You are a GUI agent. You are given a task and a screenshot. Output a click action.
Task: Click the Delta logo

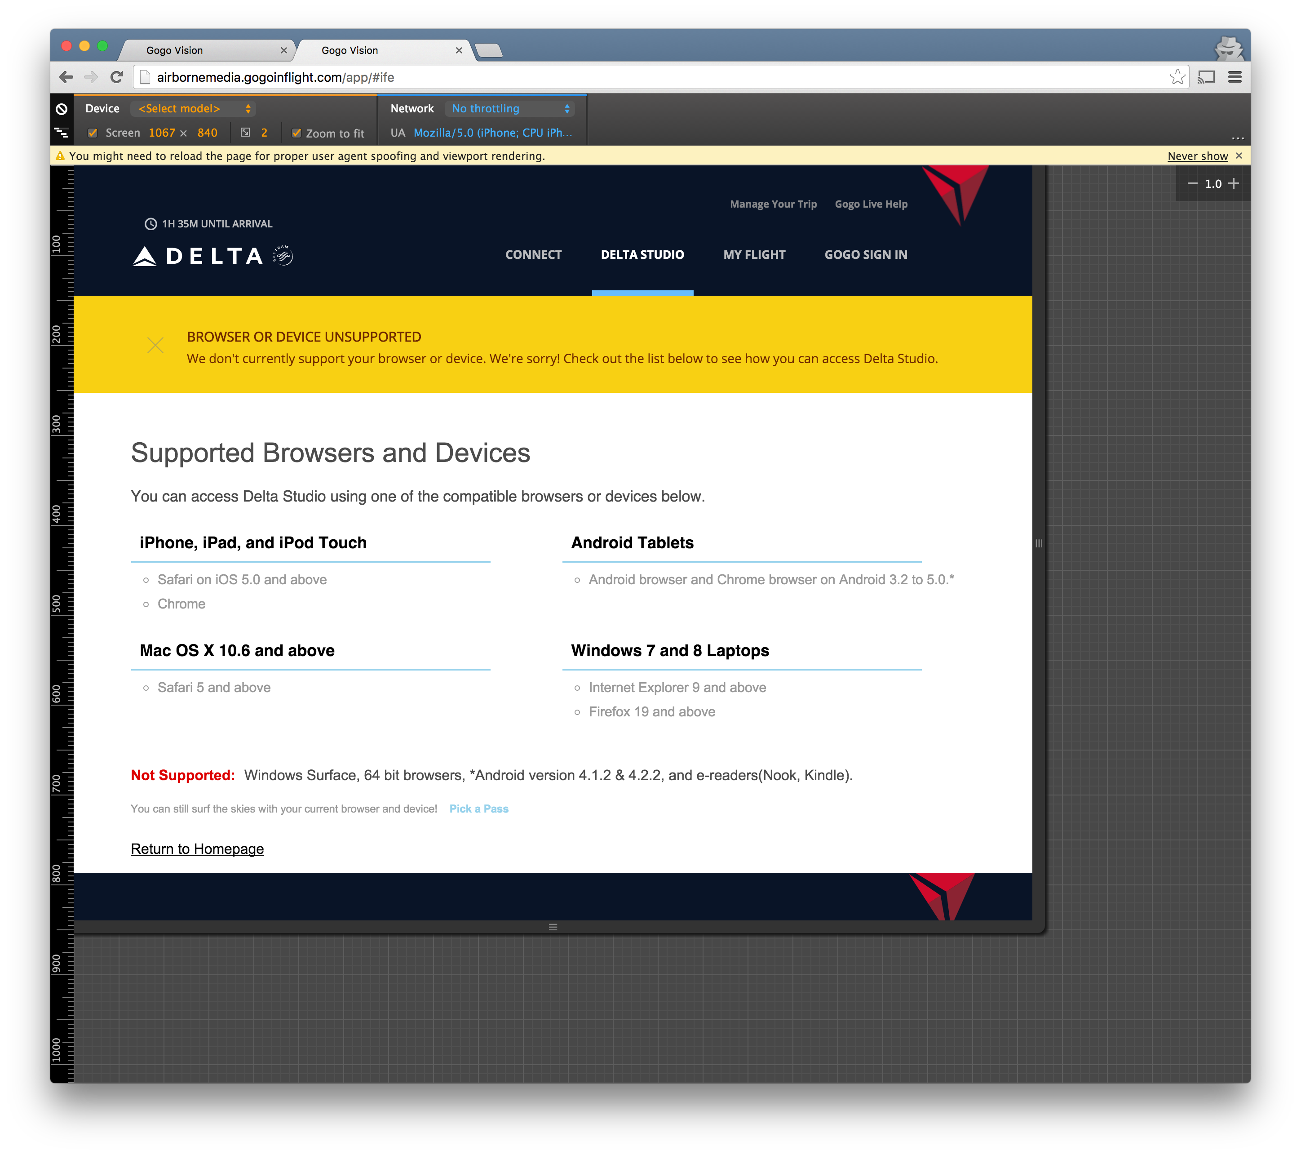click(x=212, y=256)
